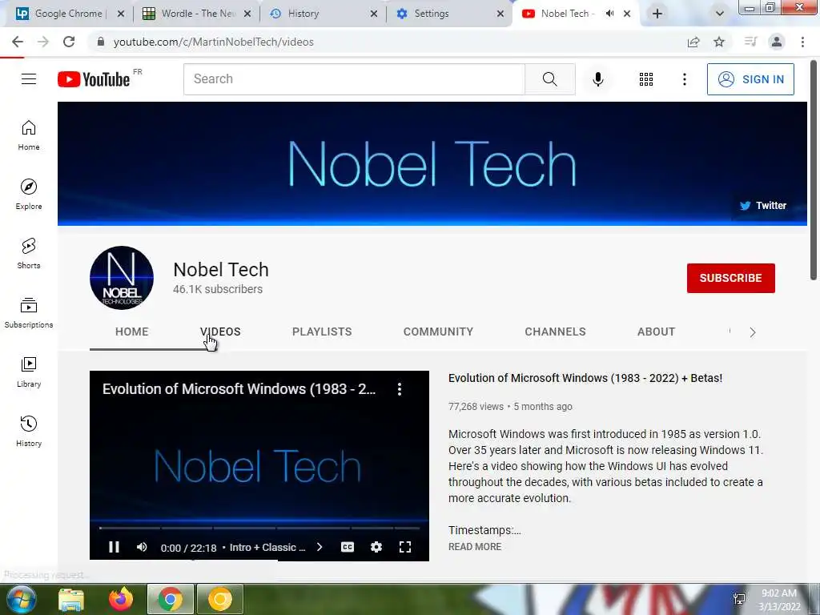Bookmark this page with the star
The width and height of the screenshot is (820, 615).
(x=719, y=42)
